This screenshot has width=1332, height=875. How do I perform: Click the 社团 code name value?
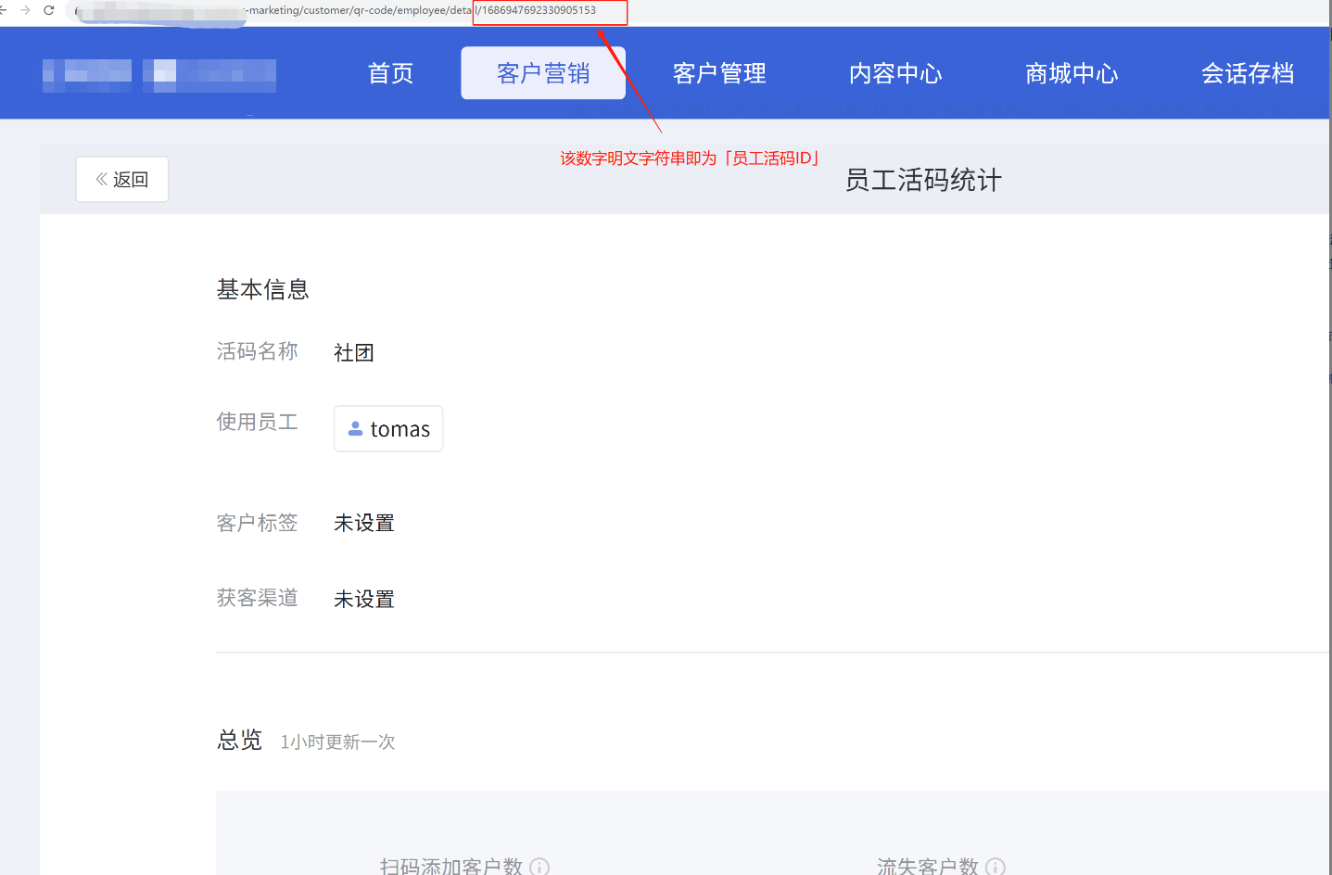[354, 352]
